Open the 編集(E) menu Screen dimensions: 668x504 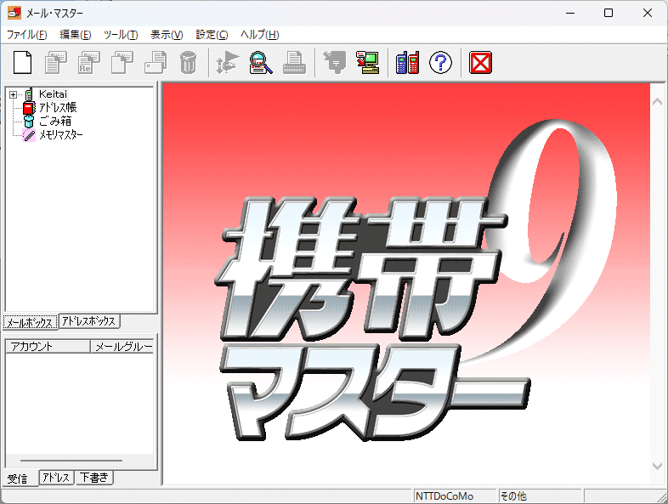[76, 35]
